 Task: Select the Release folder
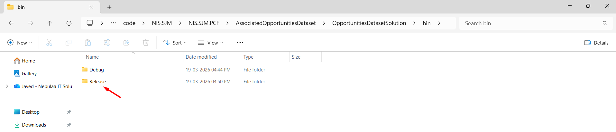click(97, 82)
